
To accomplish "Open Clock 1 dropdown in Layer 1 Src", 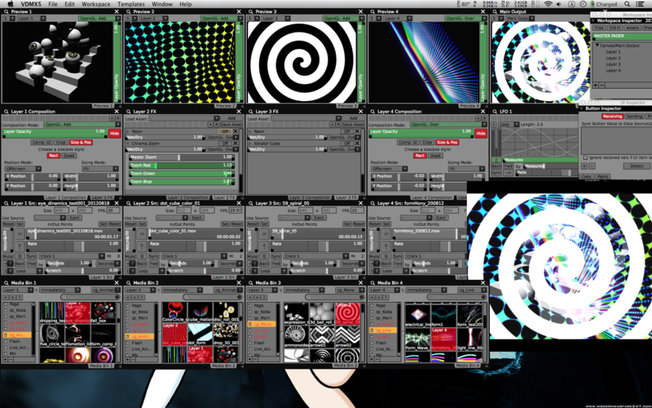I will 73,256.
